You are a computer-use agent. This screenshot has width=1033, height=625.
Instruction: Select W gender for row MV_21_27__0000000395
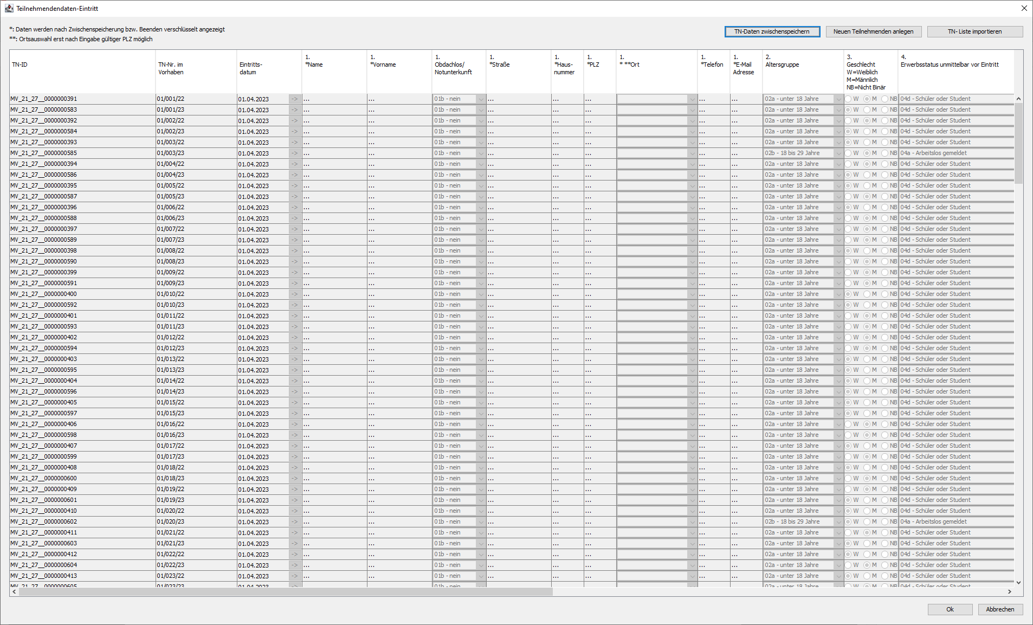coord(848,185)
